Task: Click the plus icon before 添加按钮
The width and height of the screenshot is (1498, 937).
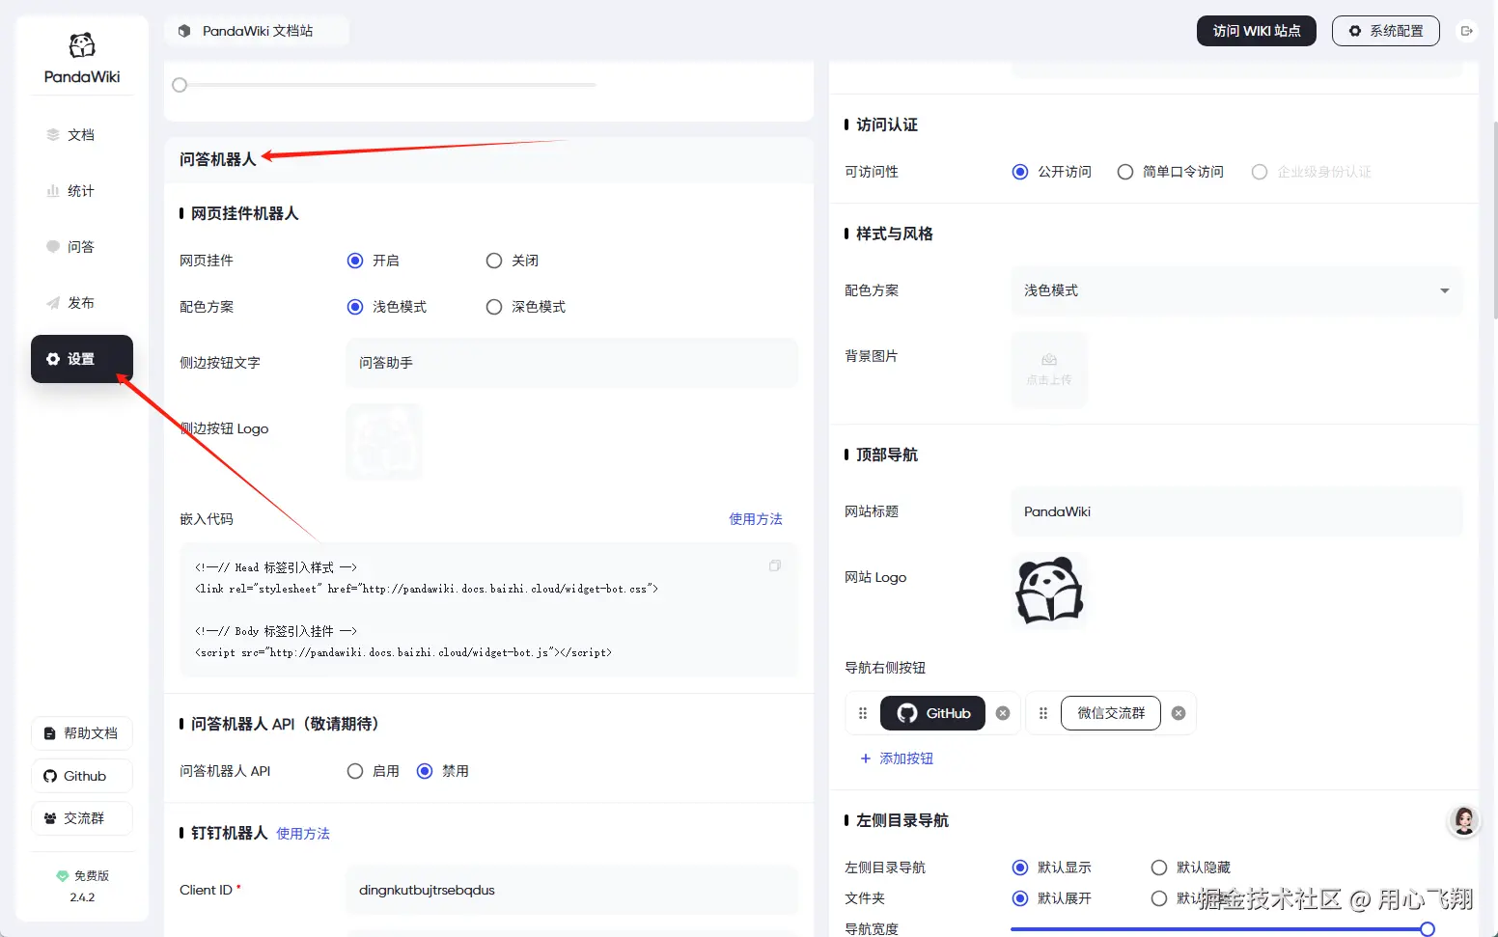Action: coord(866,758)
